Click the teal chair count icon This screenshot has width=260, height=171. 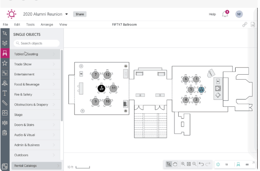pyautogui.click(x=238, y=165)
